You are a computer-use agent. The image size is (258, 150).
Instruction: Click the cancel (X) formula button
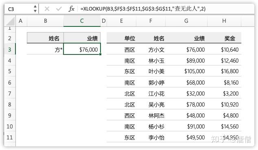point(47,9)
